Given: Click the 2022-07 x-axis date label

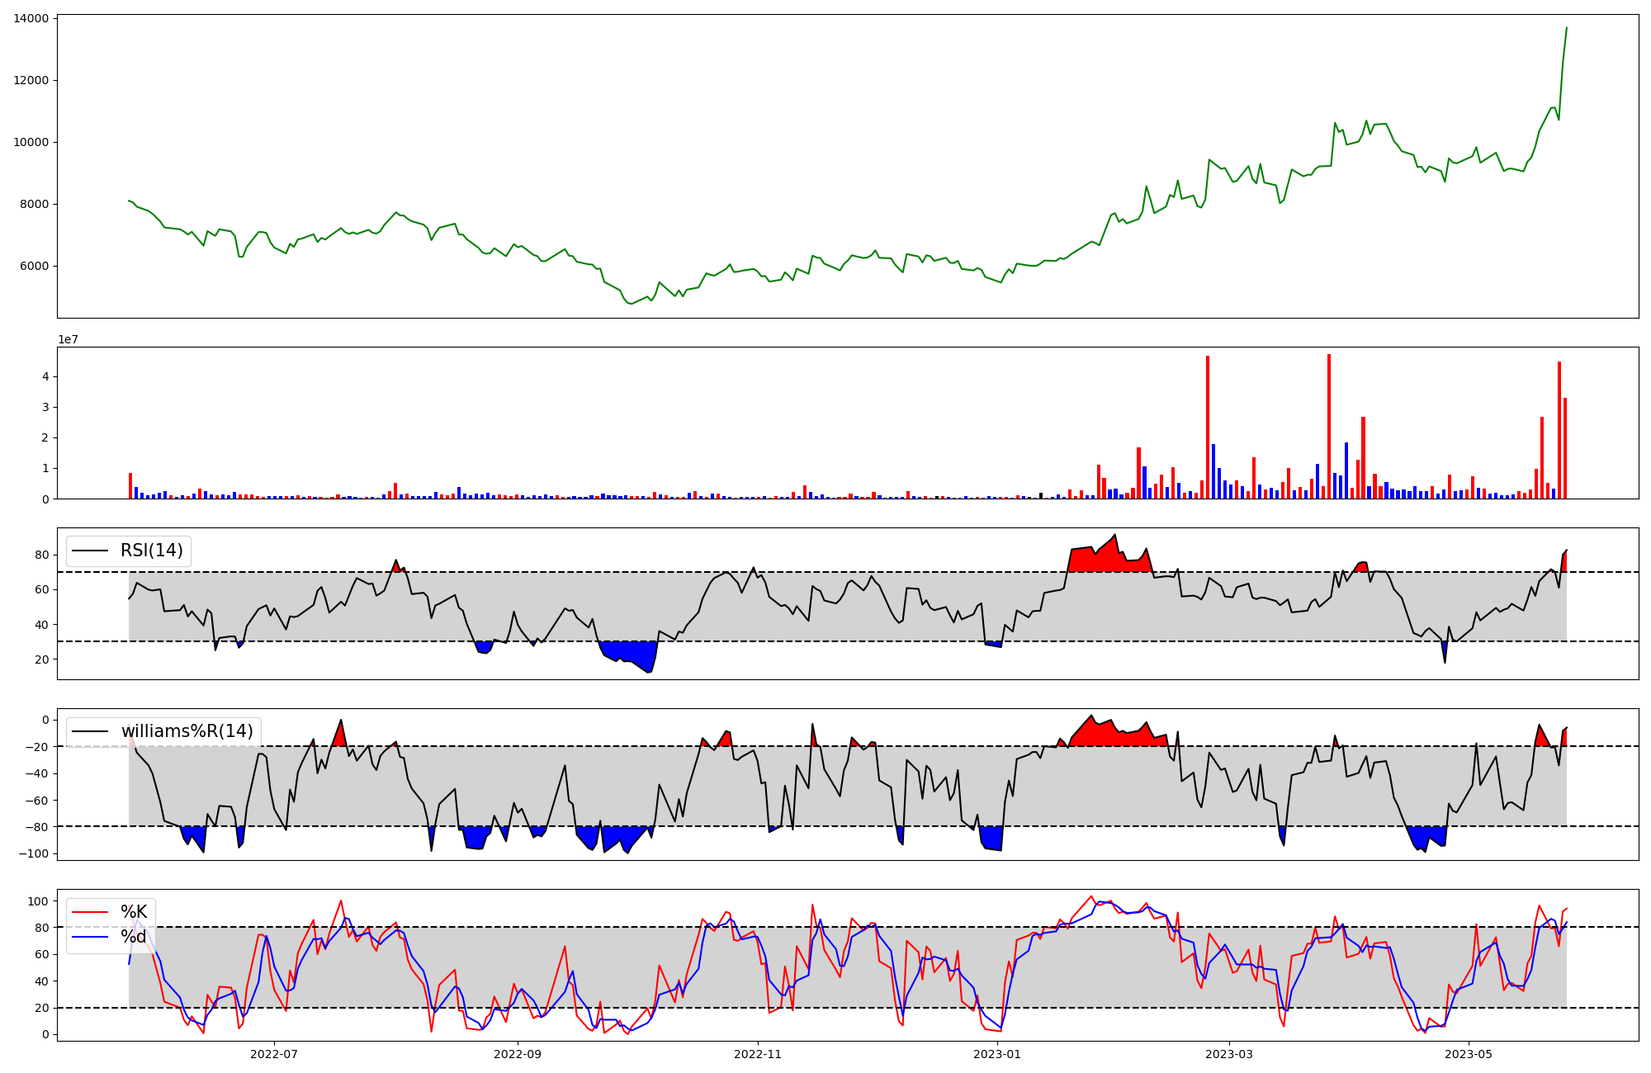Looking at the screenshot, I should (273, 1054).
